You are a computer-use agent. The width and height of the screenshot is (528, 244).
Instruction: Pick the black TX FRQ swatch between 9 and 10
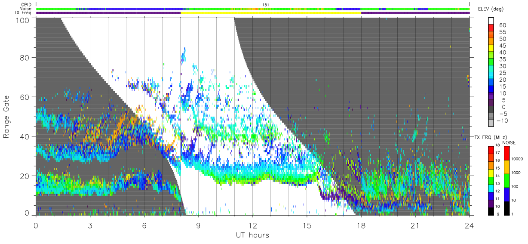point(491,210)
